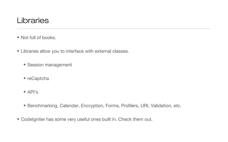This screenshot has height=142, width=228.
Task: Click 'Check them out.' sentence
Action: point(135,119)
